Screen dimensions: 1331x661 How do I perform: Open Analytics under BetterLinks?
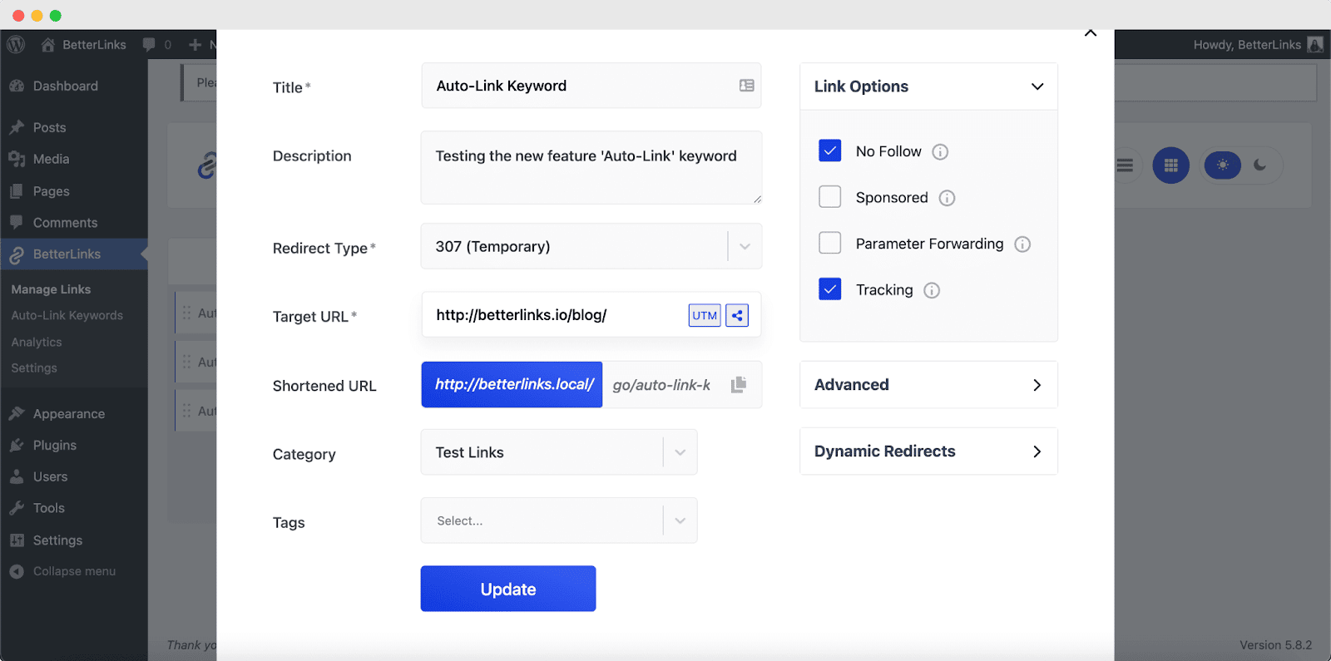[x=37, y=343]
